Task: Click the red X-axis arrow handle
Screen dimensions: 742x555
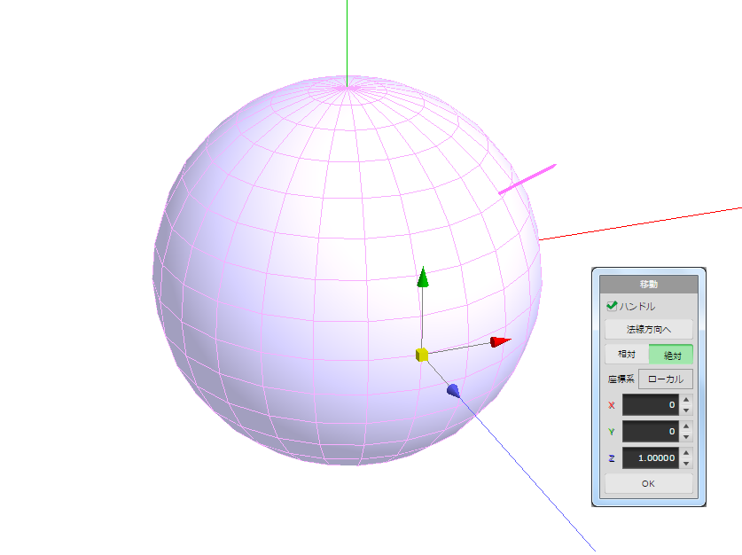Action: click(x=500, y=342)
